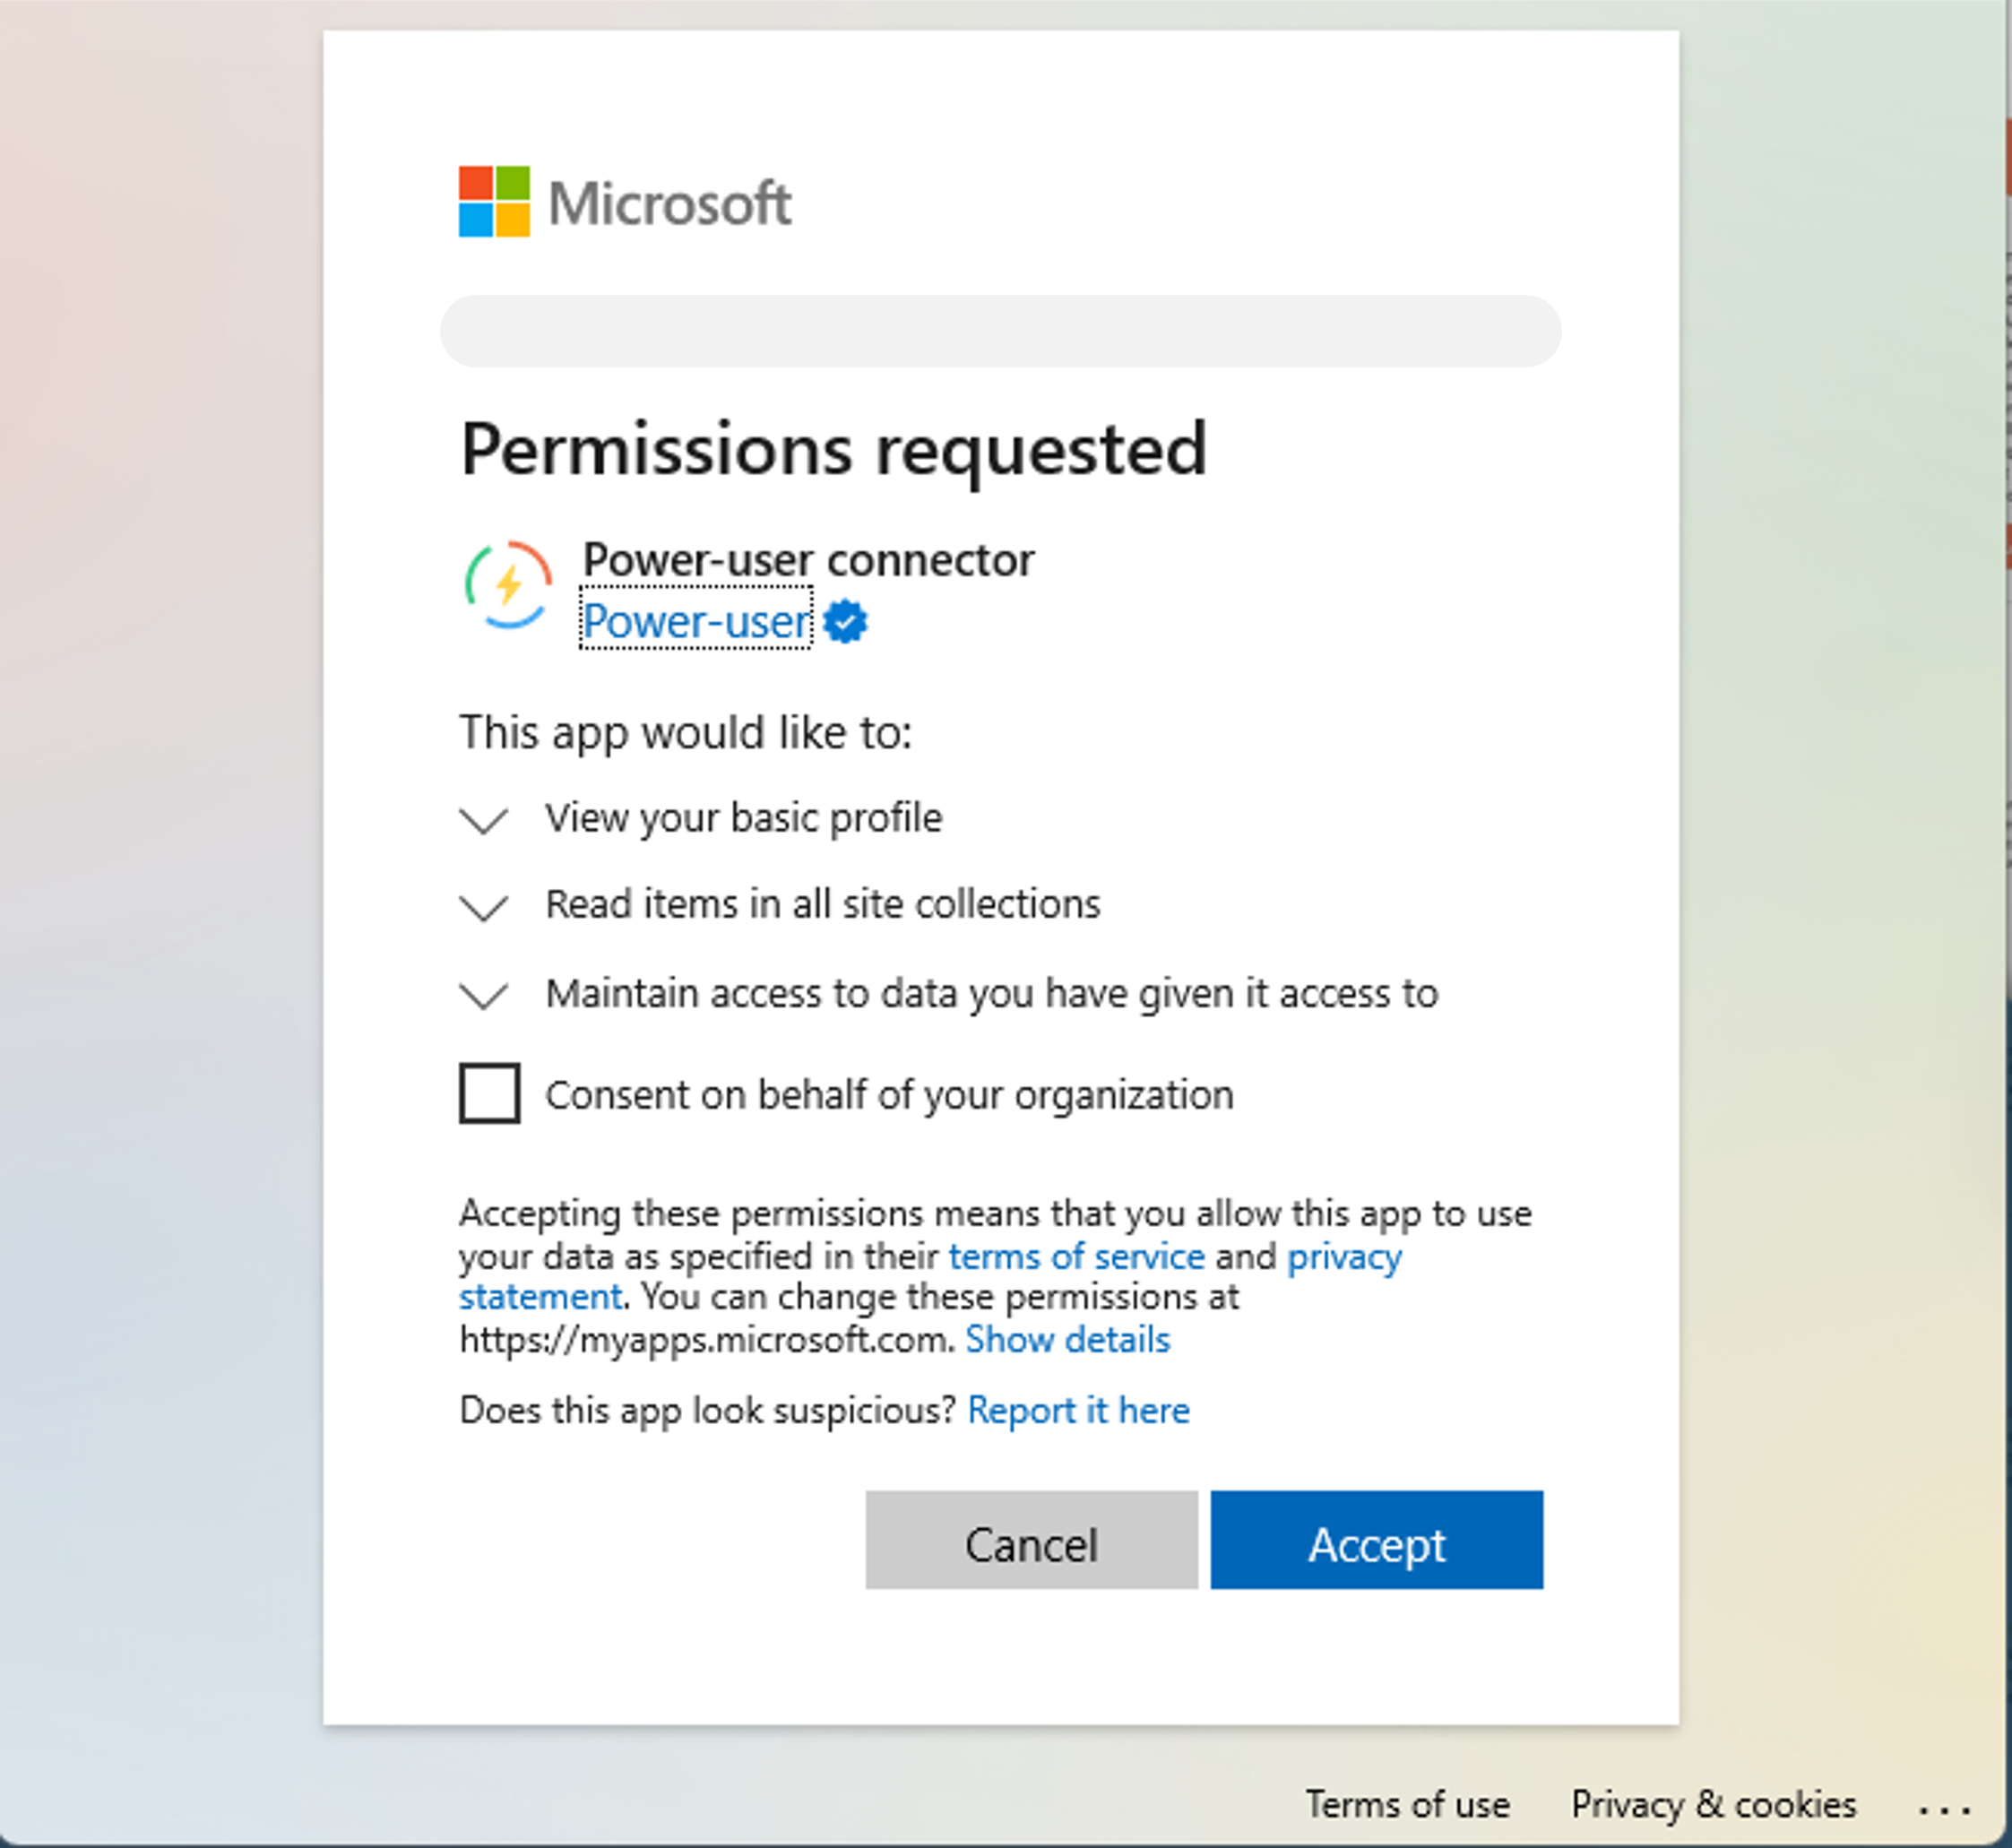Open Terms of use footer link
This screenshot has width=2012, height=1848.
[1407, 1804]
